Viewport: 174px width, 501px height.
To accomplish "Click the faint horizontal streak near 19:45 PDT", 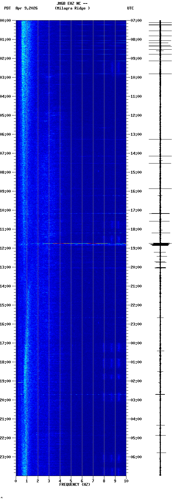I will click(71, 394).
